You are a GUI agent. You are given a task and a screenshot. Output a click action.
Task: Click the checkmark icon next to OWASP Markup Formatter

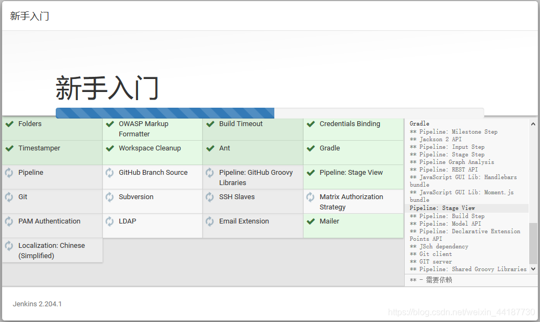110,124
